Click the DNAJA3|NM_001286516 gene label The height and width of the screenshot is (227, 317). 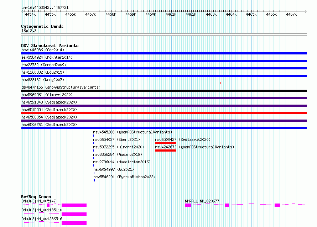(x=42, y=219)
